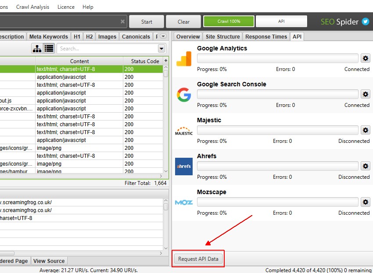The width and height of the screenshot is (373, 273).
Task: Open the search filter dropdown arrow
Action: tap(161, 49)
